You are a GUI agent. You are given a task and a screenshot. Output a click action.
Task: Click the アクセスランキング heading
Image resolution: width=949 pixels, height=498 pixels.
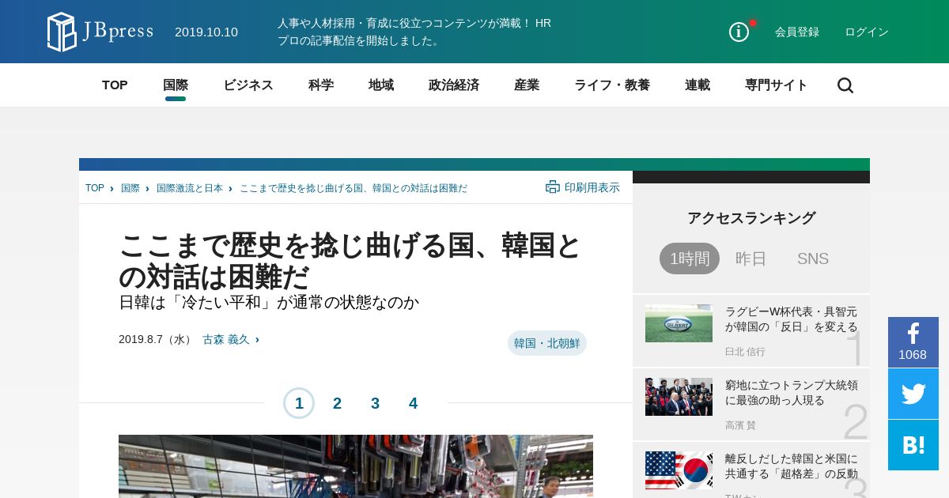(751, 218)
